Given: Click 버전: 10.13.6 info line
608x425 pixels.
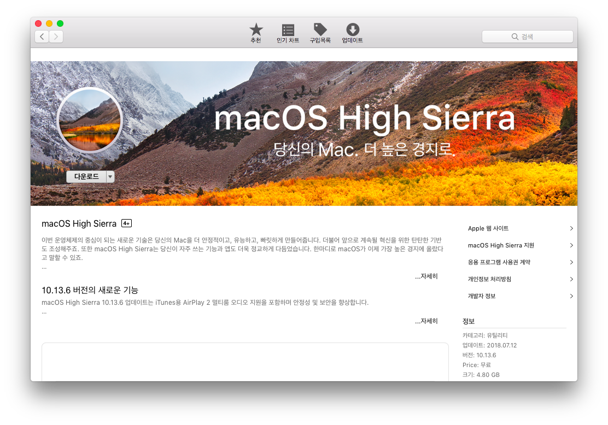Looking at the screenshot, I should click(479, 355).
